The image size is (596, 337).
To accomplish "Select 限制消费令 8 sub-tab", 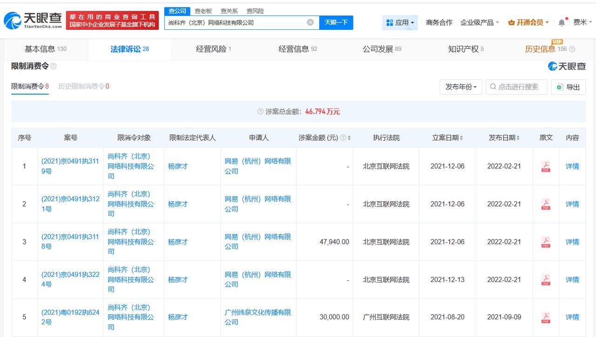I will (x=30, y=86).
